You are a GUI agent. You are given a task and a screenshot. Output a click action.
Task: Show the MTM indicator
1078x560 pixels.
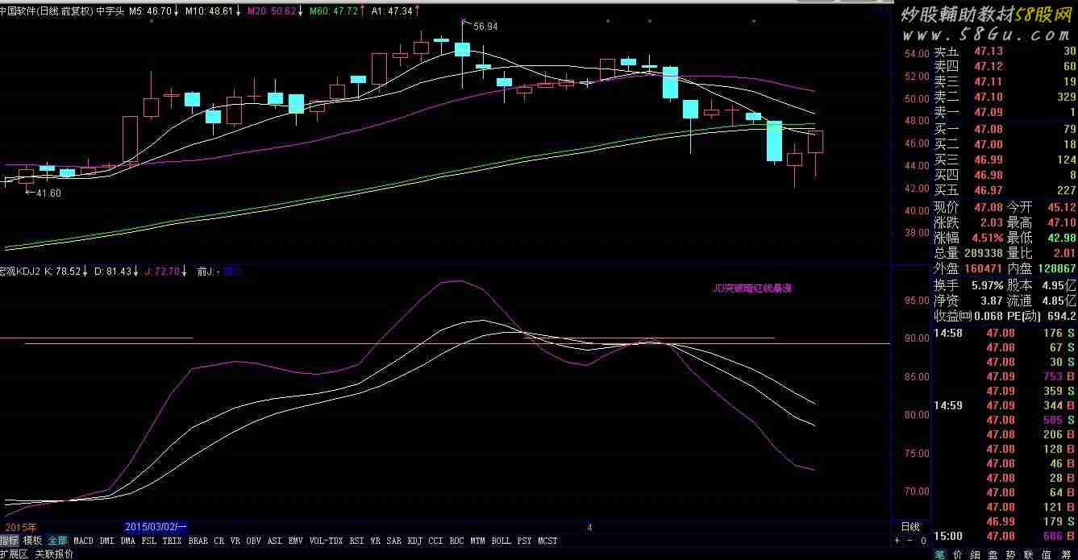(477, 541)
